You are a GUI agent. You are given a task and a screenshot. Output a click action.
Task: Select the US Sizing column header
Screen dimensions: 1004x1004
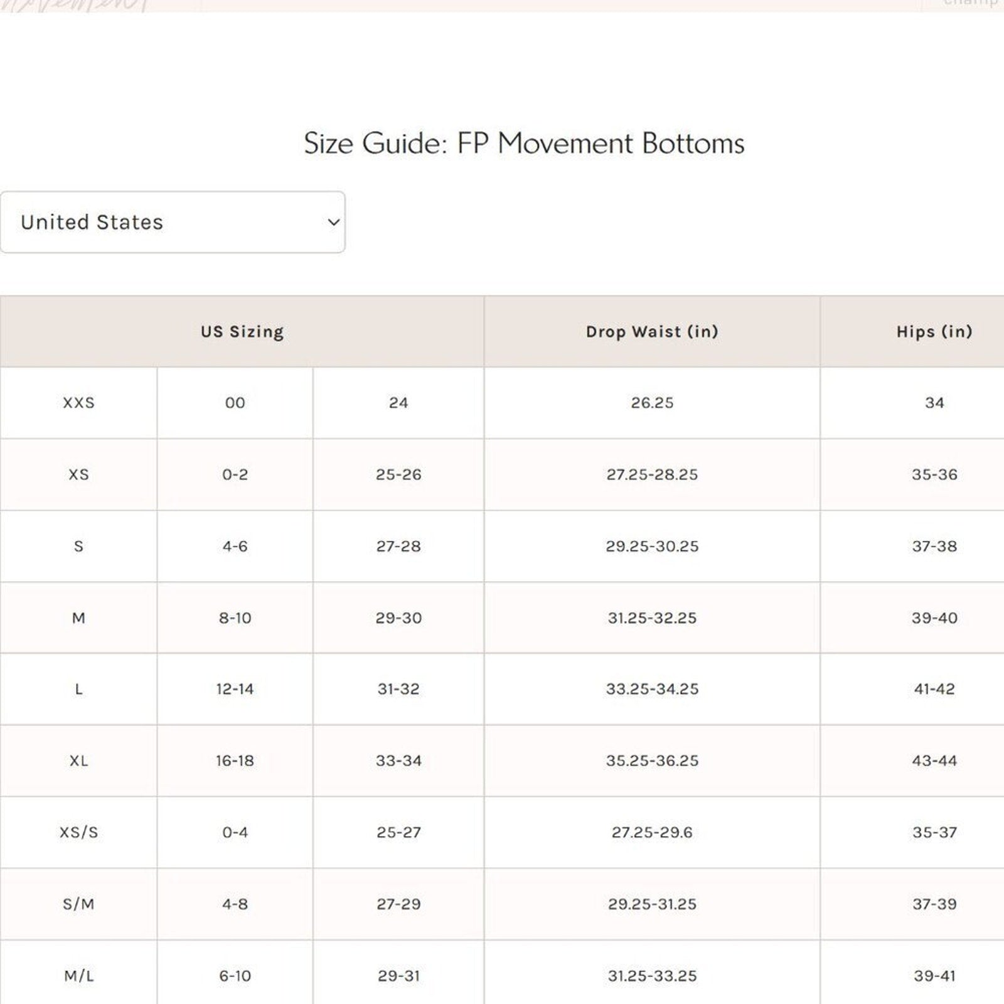(x=242, y=331)
